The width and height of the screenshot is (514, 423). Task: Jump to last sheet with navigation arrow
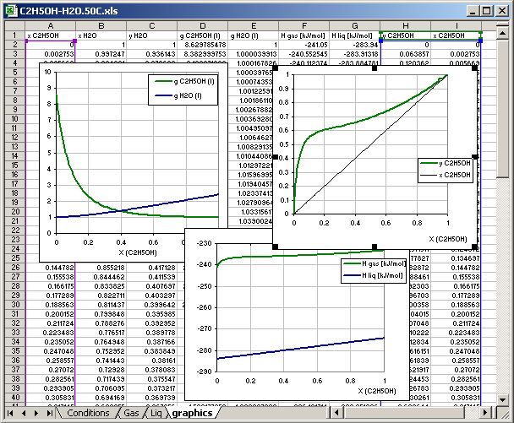[x=49, y=413]
